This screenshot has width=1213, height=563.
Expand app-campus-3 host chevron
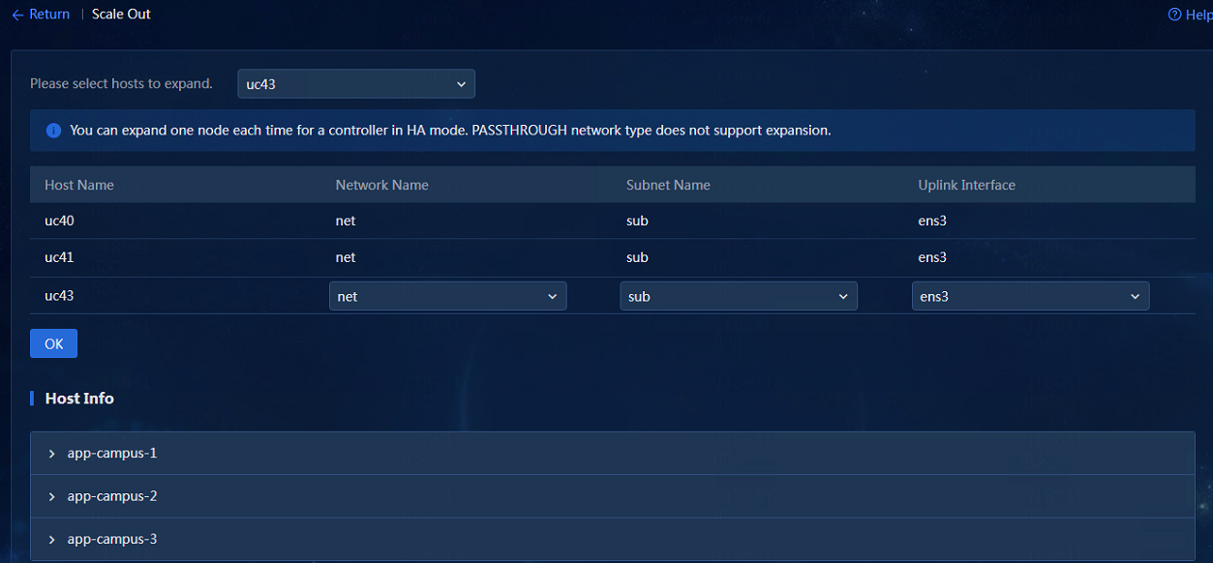[x=52, y=540]
